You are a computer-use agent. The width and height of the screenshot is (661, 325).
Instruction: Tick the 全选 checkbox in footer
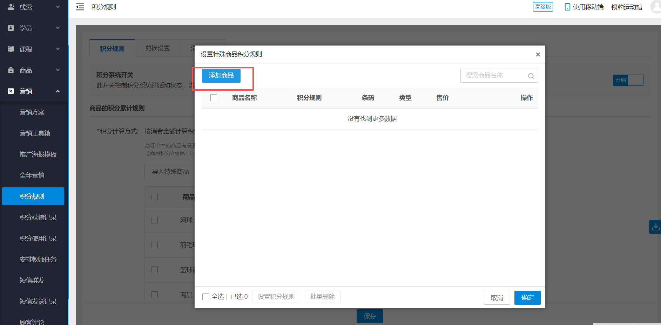pos(206,297)
